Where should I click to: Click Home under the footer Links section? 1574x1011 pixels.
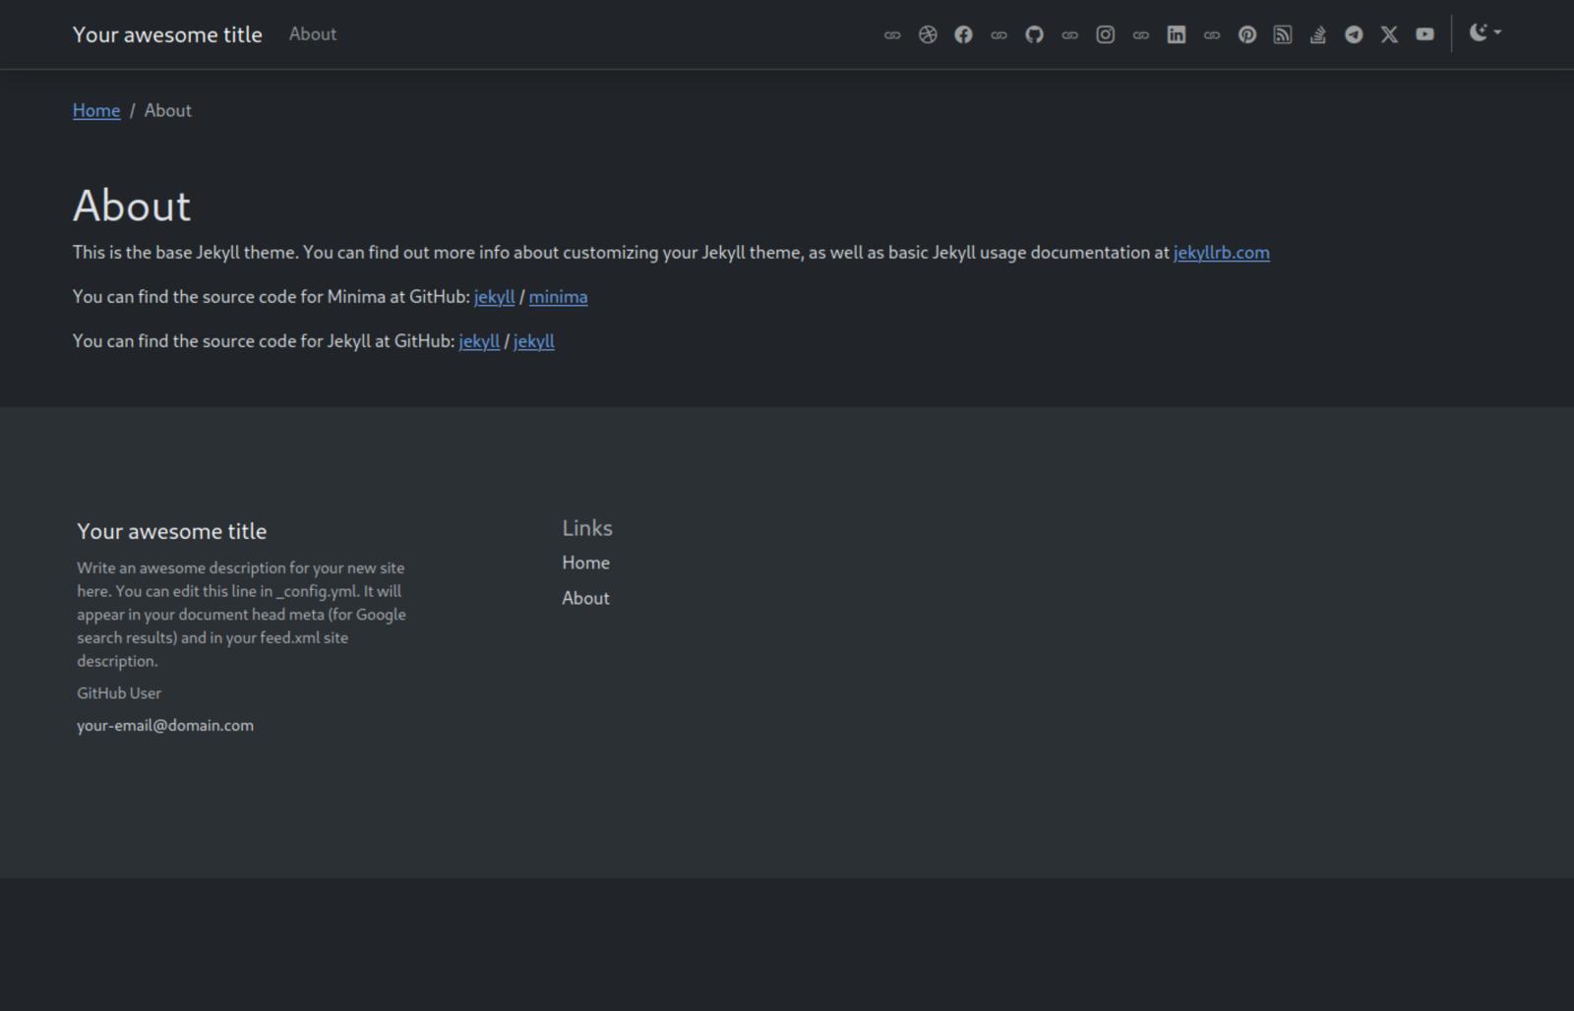click(x=585, y=563)
